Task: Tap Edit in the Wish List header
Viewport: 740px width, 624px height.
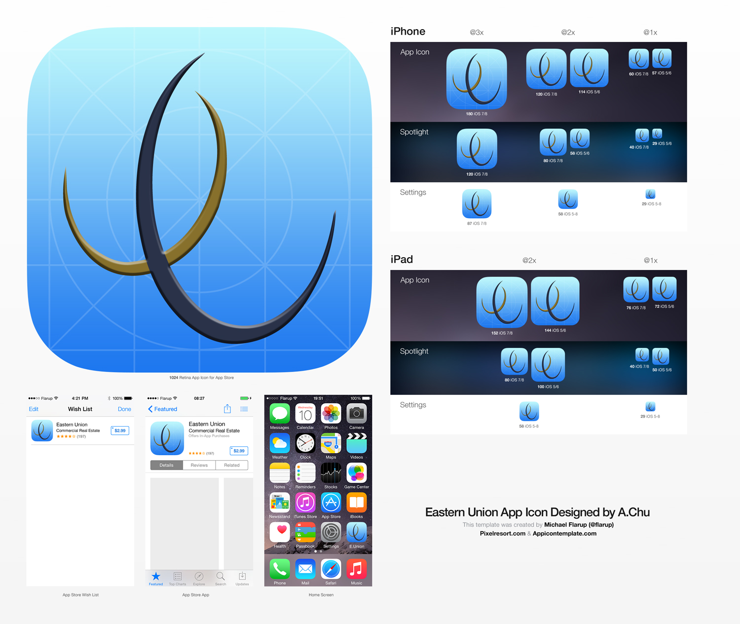Action: click(34, 409)
